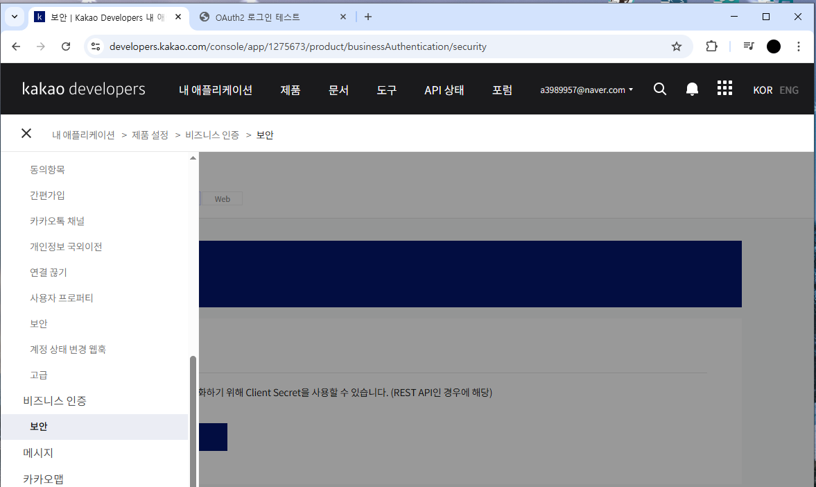Select 카카오톡 채널 in the sidebar
The height and width of the screenshot is (487, 816).
[x=58, y=221]
